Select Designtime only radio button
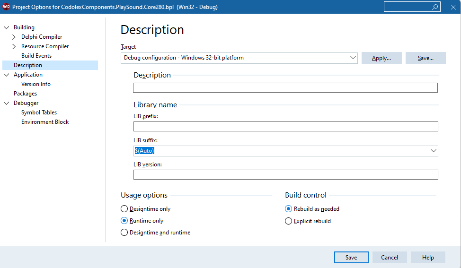Viewport: 461px width, 268px height. pyautogui.click(x=124, y=209)
